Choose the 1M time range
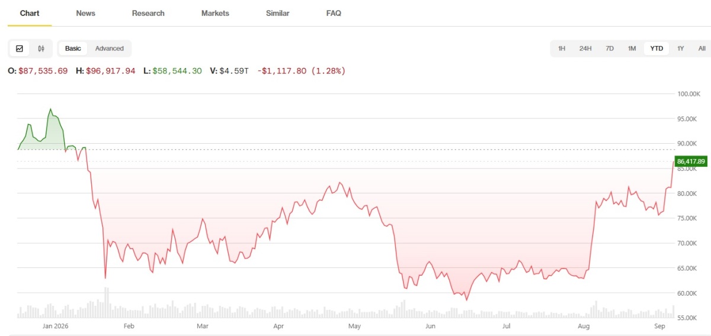The image size is (711, 336). pyautogui.click(x=632, y=49)
